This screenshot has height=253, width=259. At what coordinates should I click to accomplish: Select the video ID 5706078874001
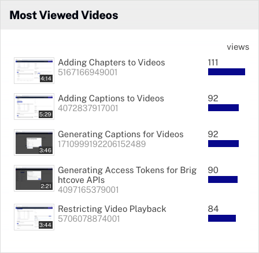[89, 219]
